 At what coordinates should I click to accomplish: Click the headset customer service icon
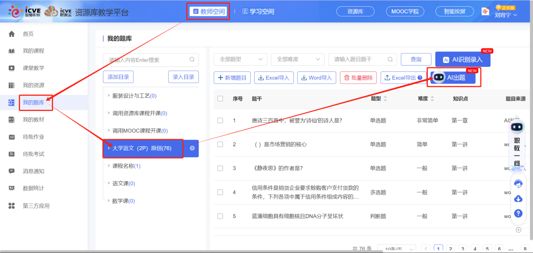[518, 184]
